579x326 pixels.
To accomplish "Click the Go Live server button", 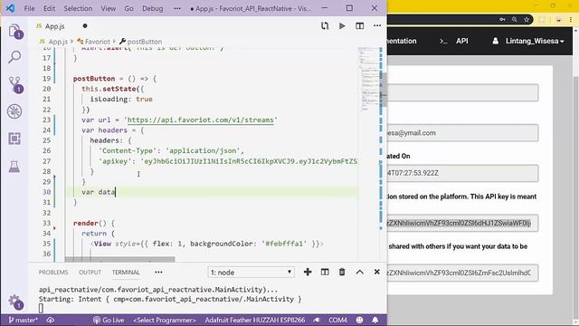I will coord(109,320).
